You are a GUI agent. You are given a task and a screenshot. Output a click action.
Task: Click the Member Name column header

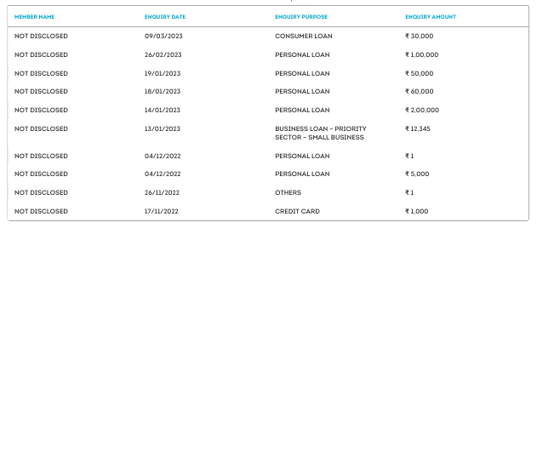click(x=35, y=17)
